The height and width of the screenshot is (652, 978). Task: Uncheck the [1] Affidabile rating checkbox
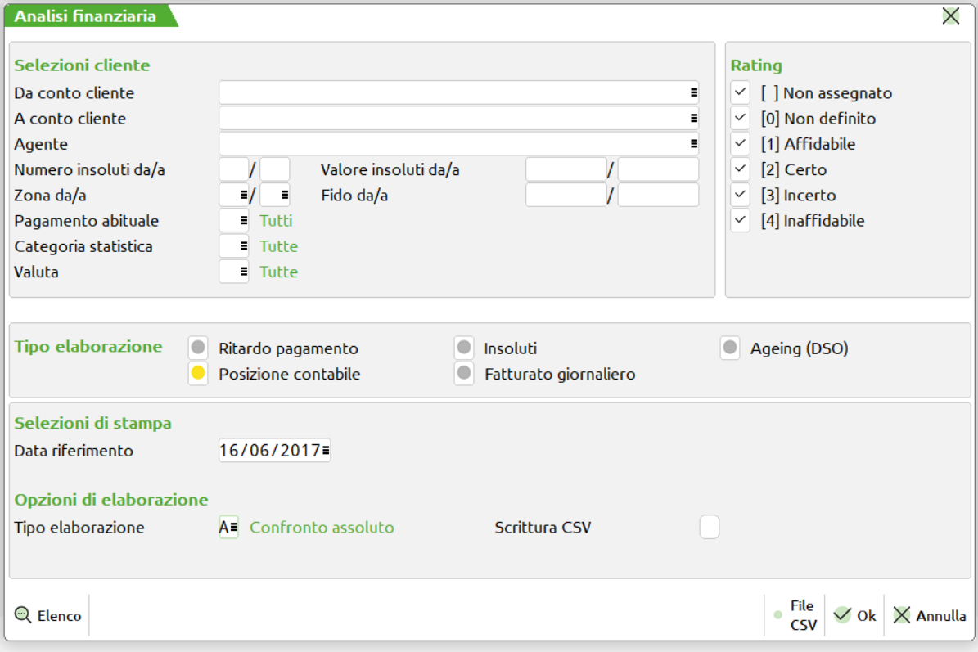click(741, 144)
